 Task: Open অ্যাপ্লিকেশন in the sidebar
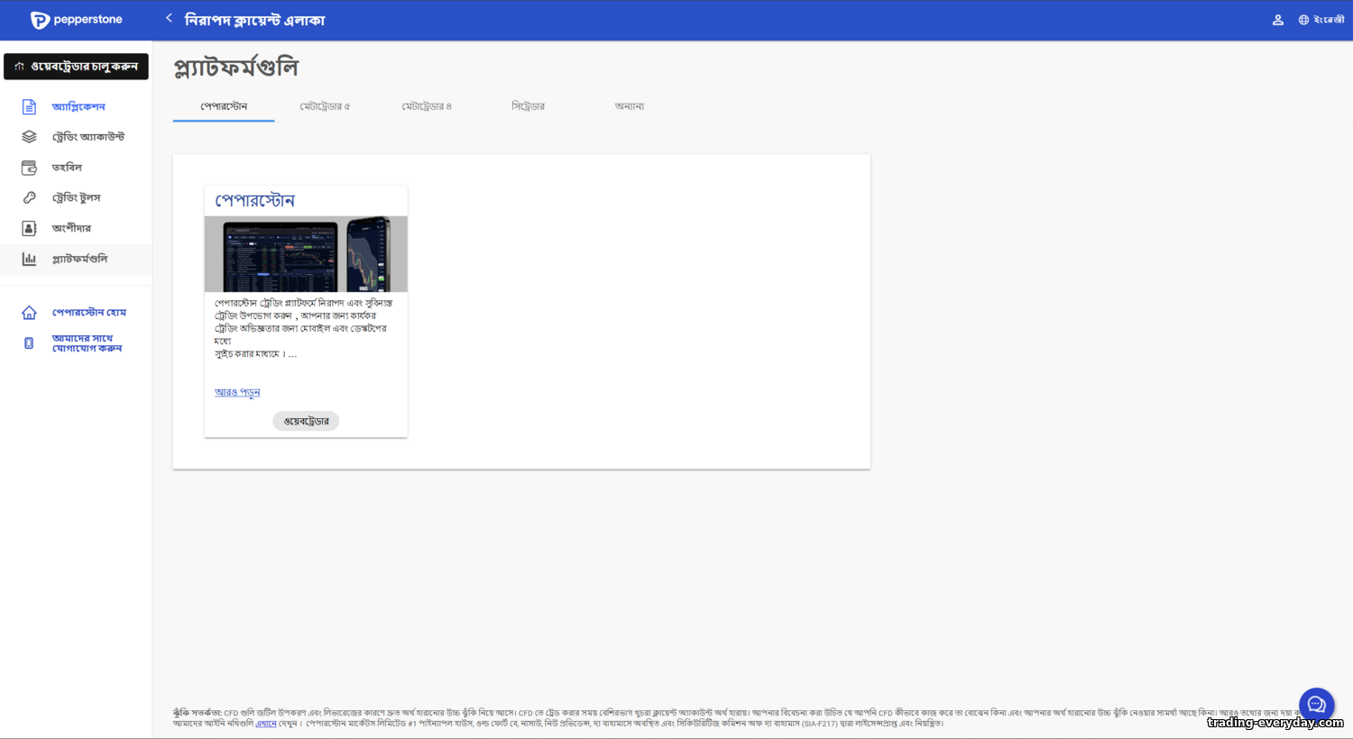point(78,107)
